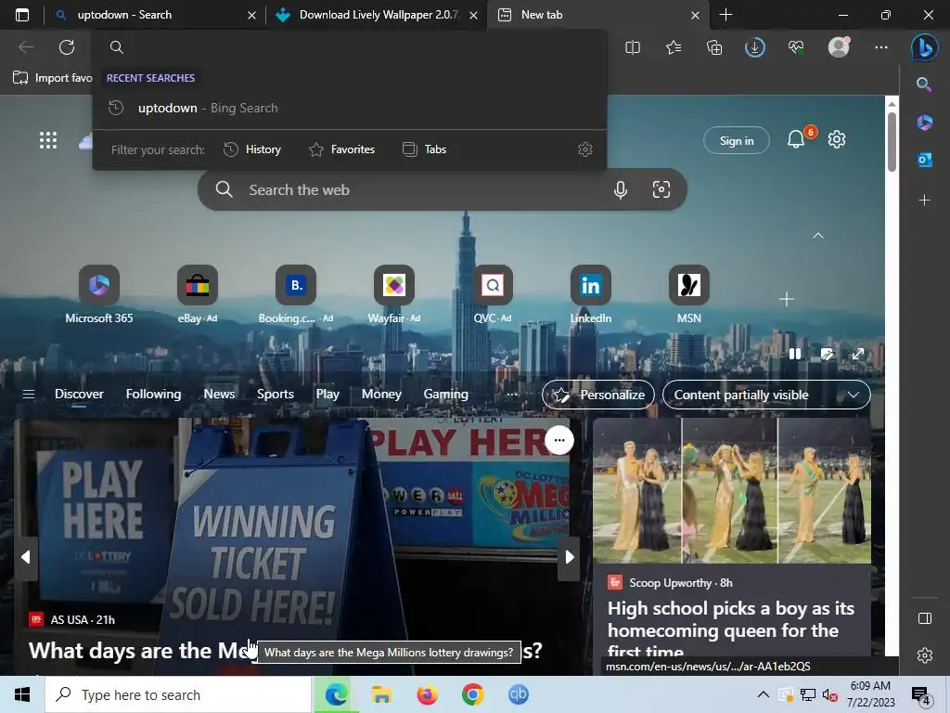Open qBittorrent from the taskbar
The height and width of the screenshot is (713, 950).
pyautogui.click(x=518, y=694)
